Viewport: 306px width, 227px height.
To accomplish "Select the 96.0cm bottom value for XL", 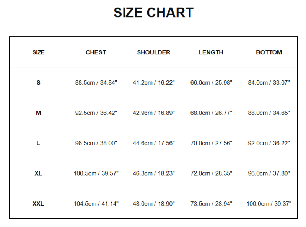I will pos(269,173).
